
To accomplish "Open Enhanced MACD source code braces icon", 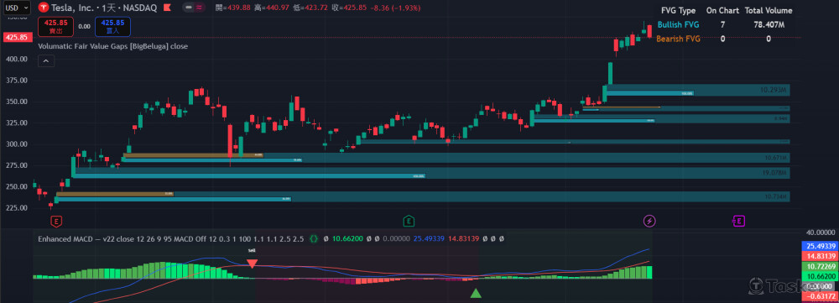I will point(314,238).
